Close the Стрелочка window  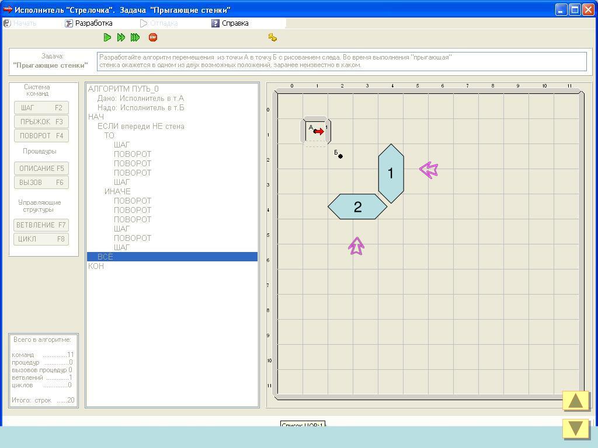(589, 9)
